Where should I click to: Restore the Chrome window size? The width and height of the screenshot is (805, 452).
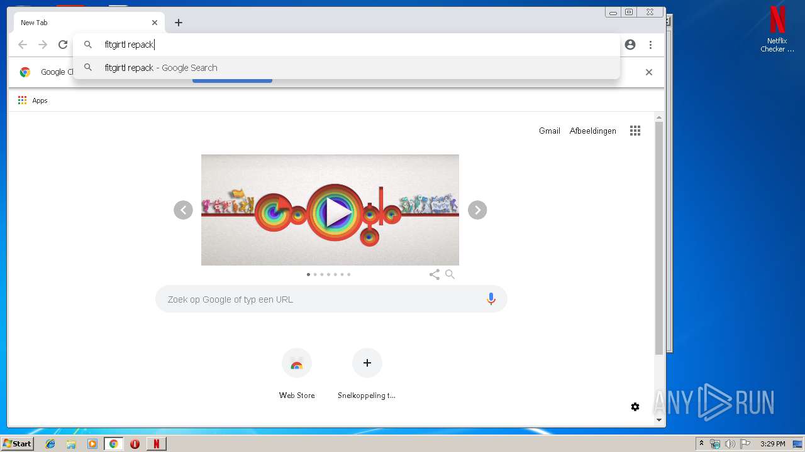[629, 12]
